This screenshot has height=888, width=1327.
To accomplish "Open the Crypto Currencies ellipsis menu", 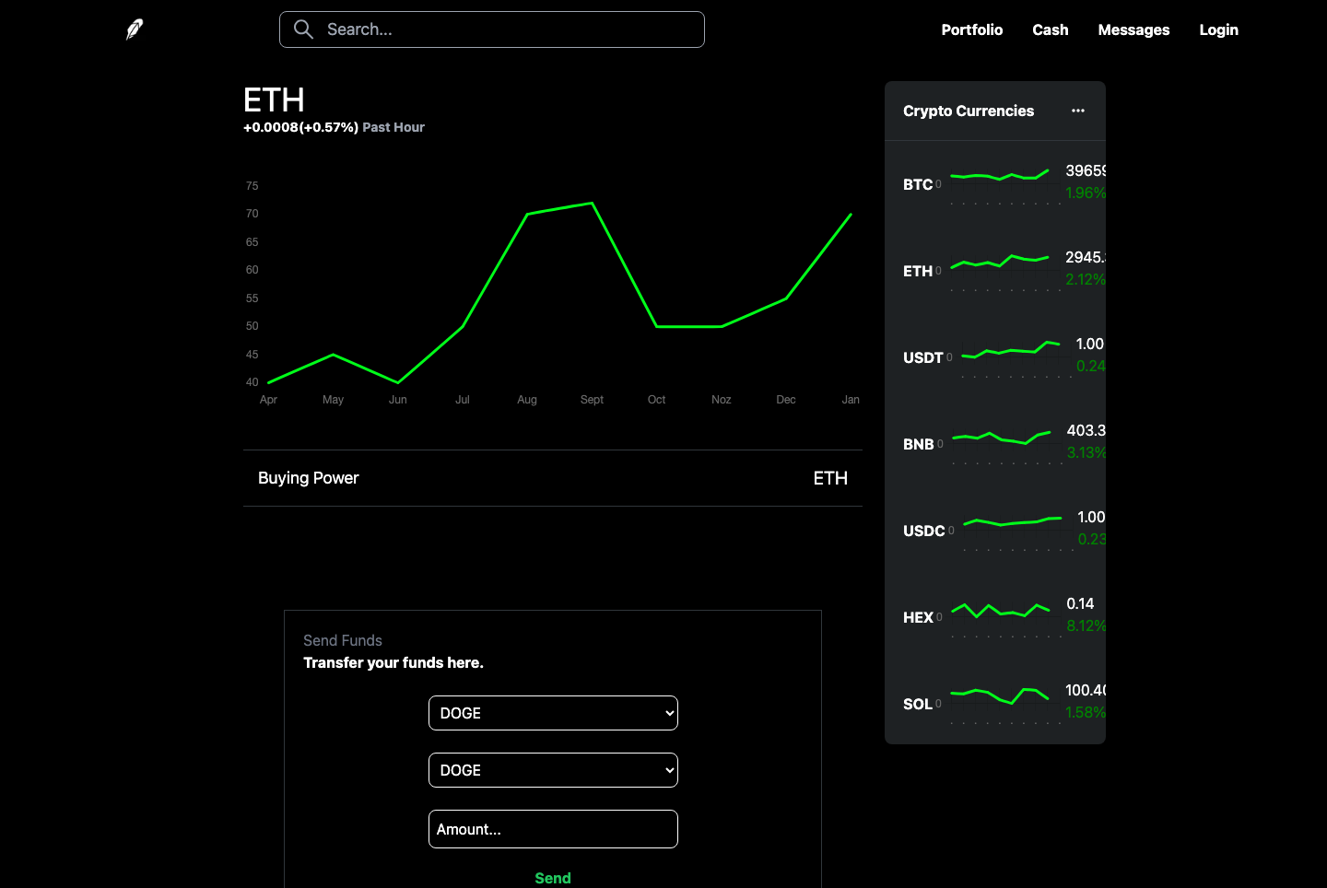I will coord(1078,110).
